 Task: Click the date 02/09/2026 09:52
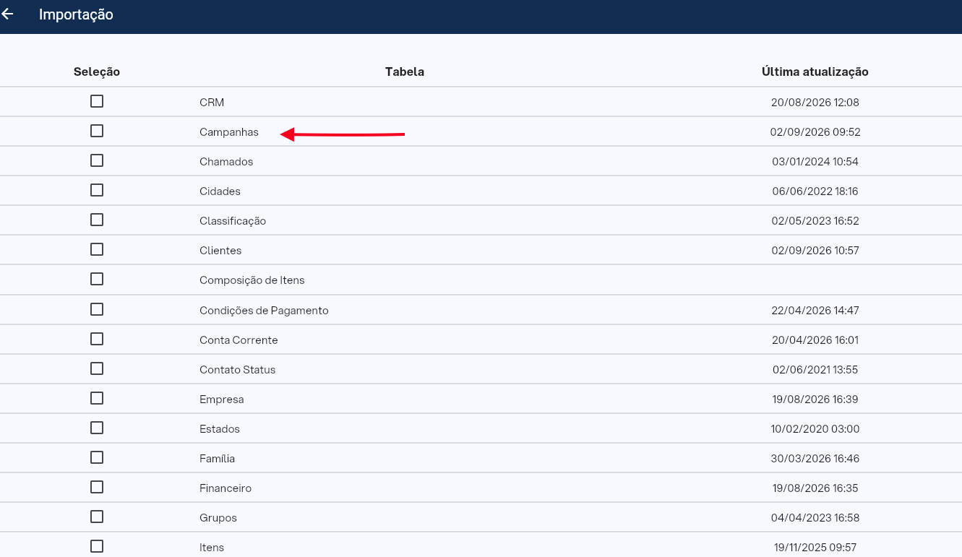(x=815, y=132)
